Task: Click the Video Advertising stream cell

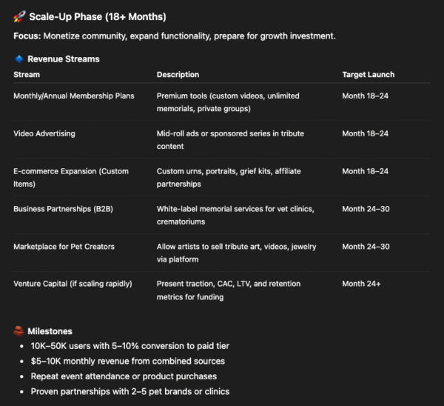Action: (44, 133)
